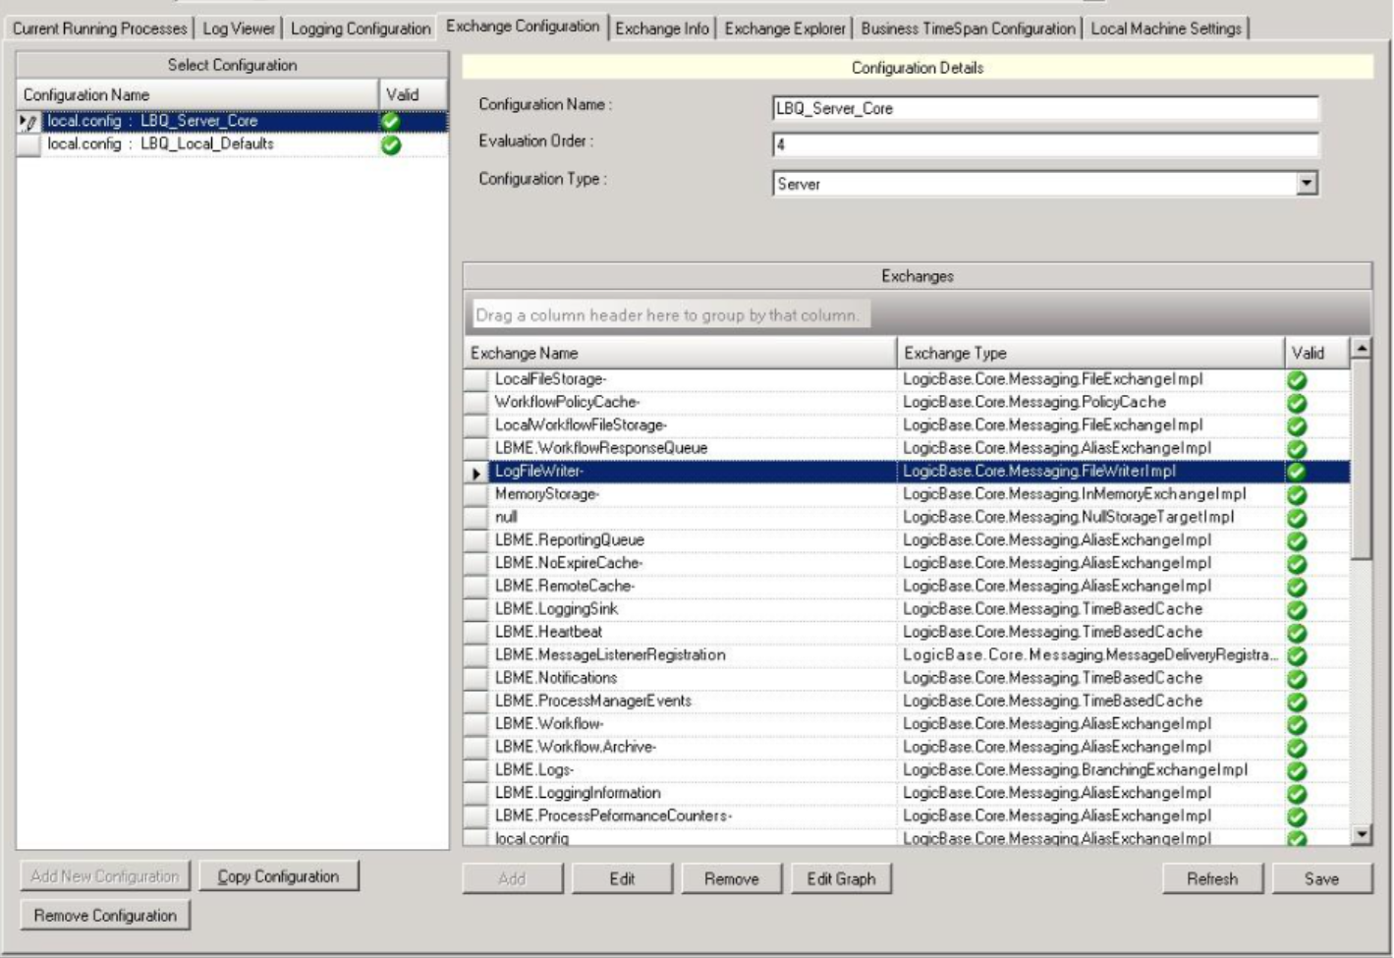Click valid checkmark icon for LBQ_Local_Defaults
1394x958 pixels.
pyautogui.click(x=391, y=145)
